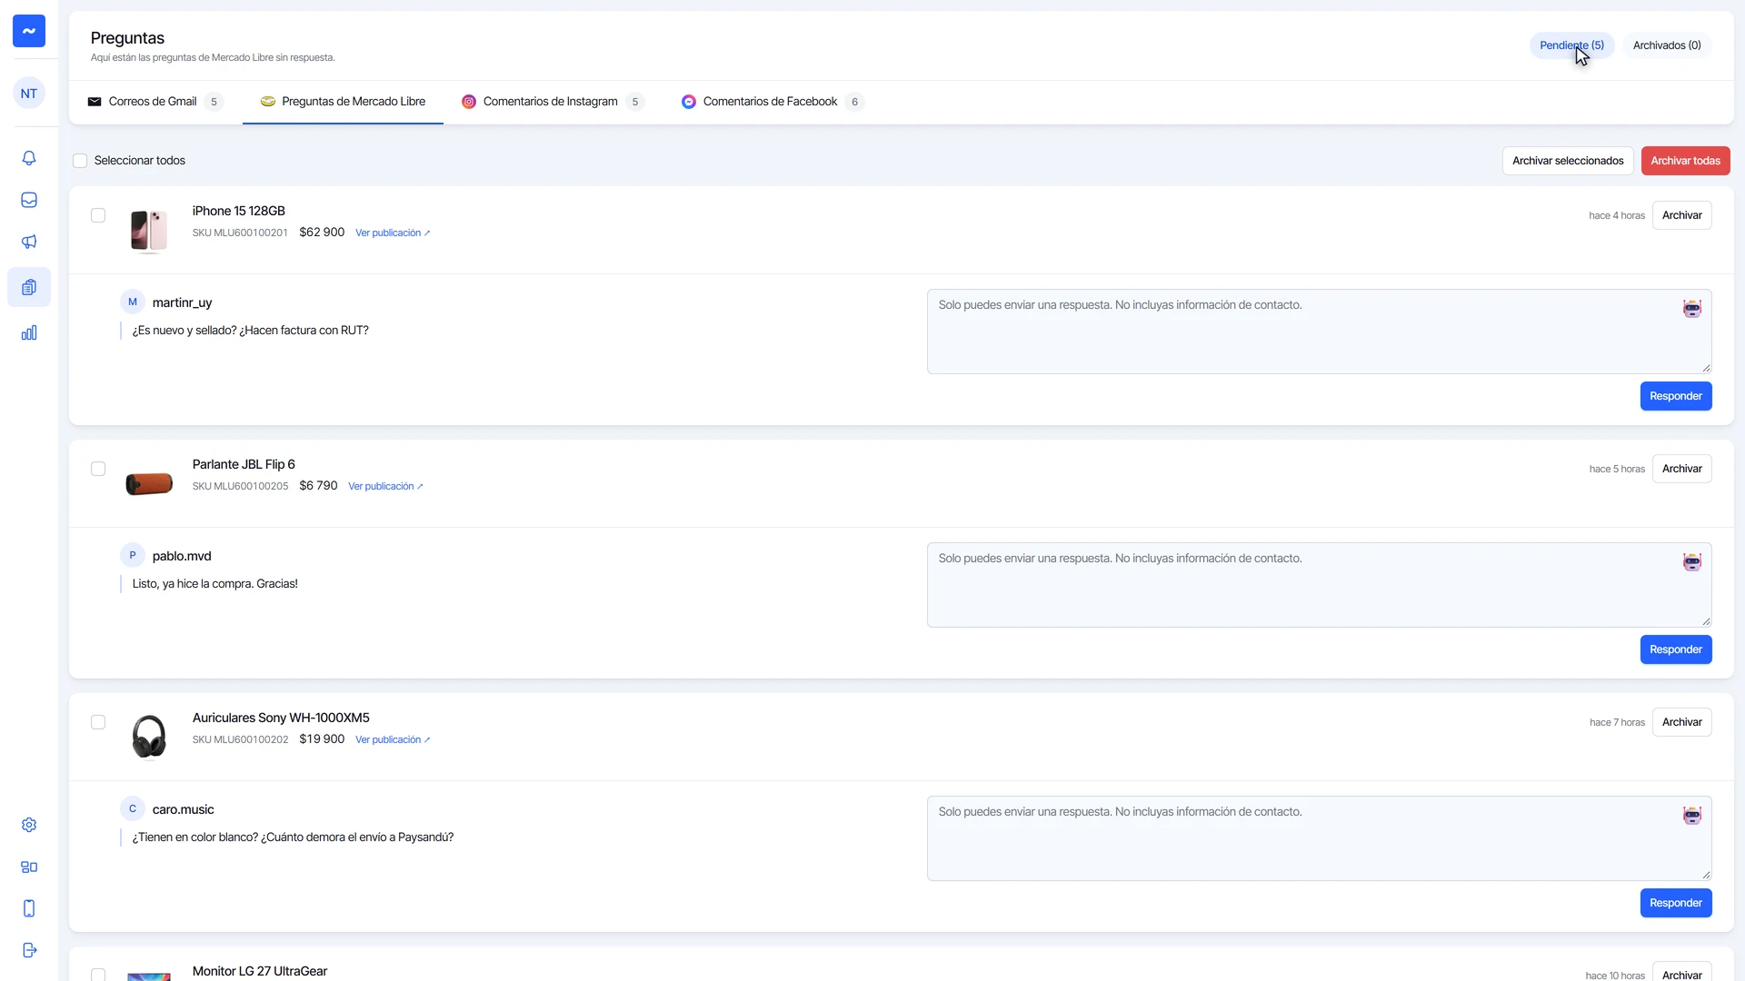Image resolution: width=1745 pixels, height=981 pixels.
Task: Click Responder for caro.music's question
Action: tap(1675, 903)
